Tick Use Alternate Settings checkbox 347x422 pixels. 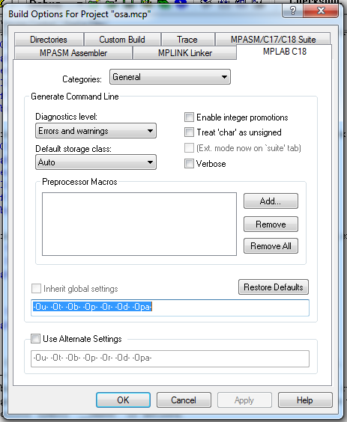35,338
